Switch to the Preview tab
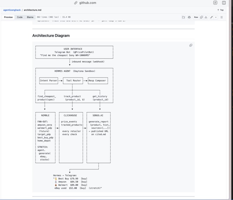Image resolution: width=233 pixels, height=200 pixels. click(x=8, y=17)
